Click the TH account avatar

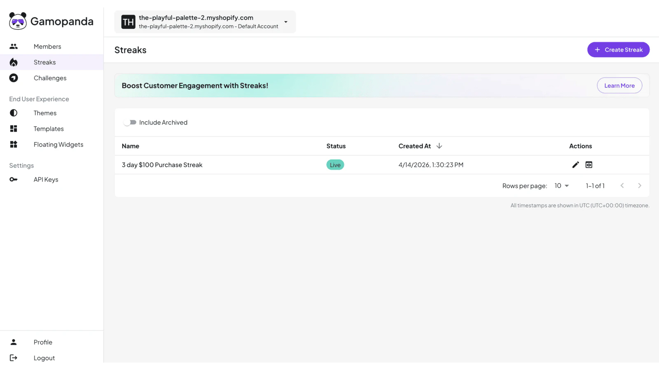[128, 22]
